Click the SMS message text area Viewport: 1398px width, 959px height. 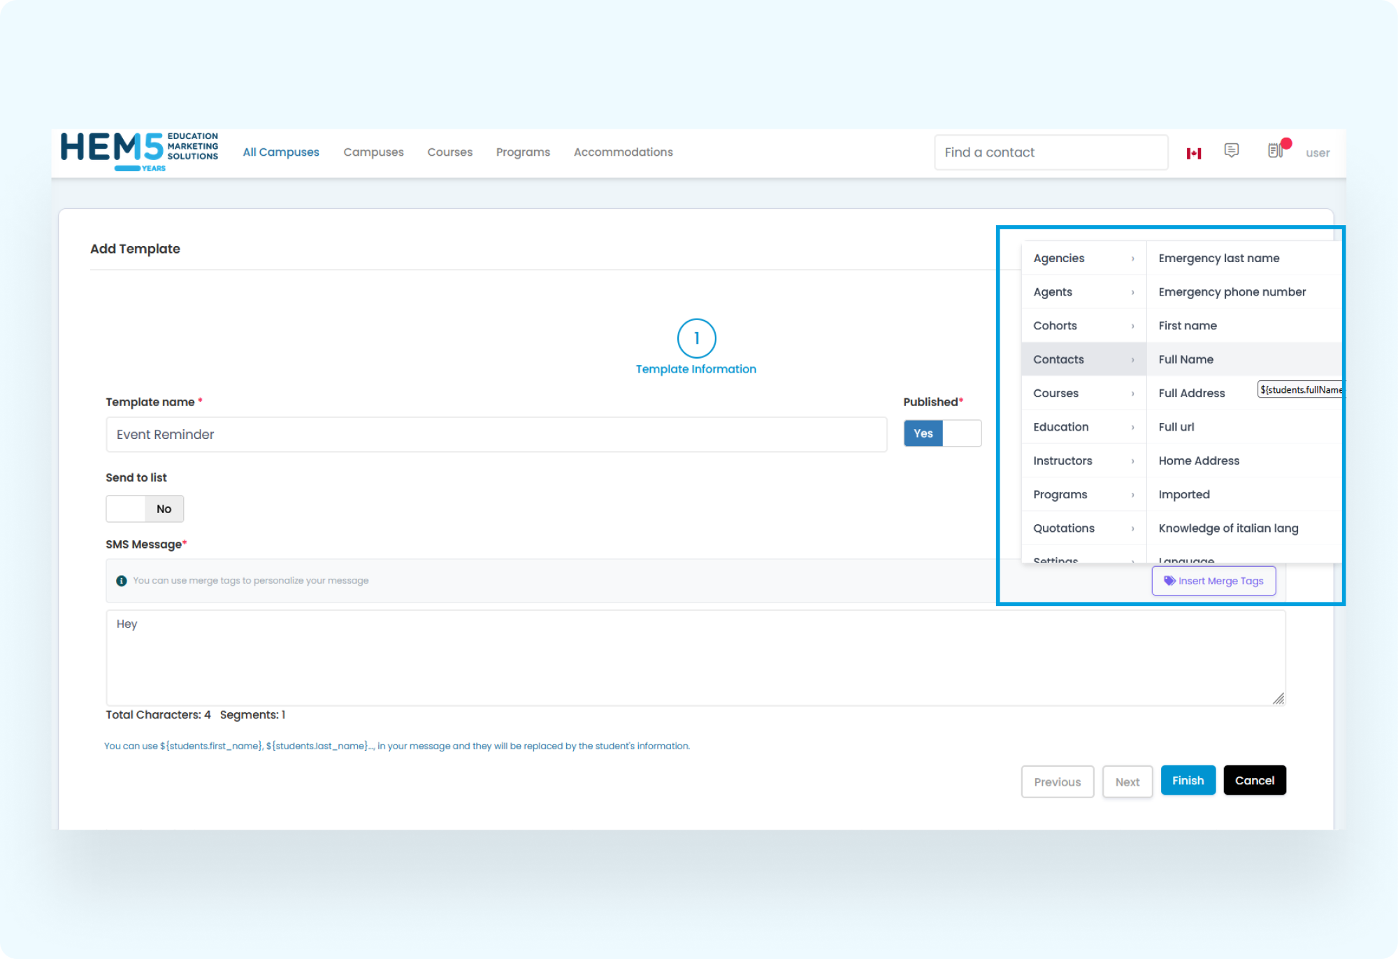695,657
